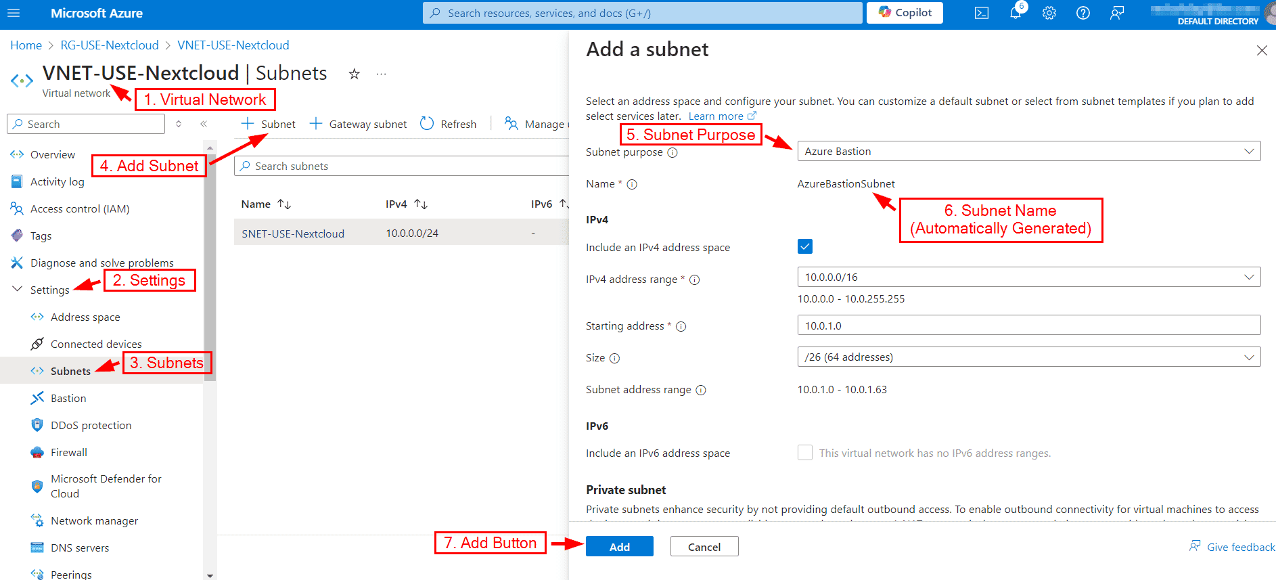
Task: Click the Starting address field
Action: click(1029, 325)
